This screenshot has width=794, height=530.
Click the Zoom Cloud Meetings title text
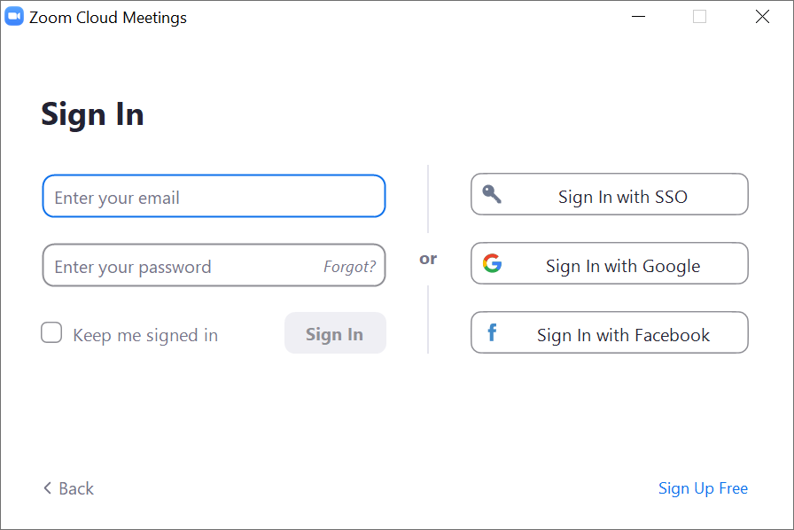(108, 18)
